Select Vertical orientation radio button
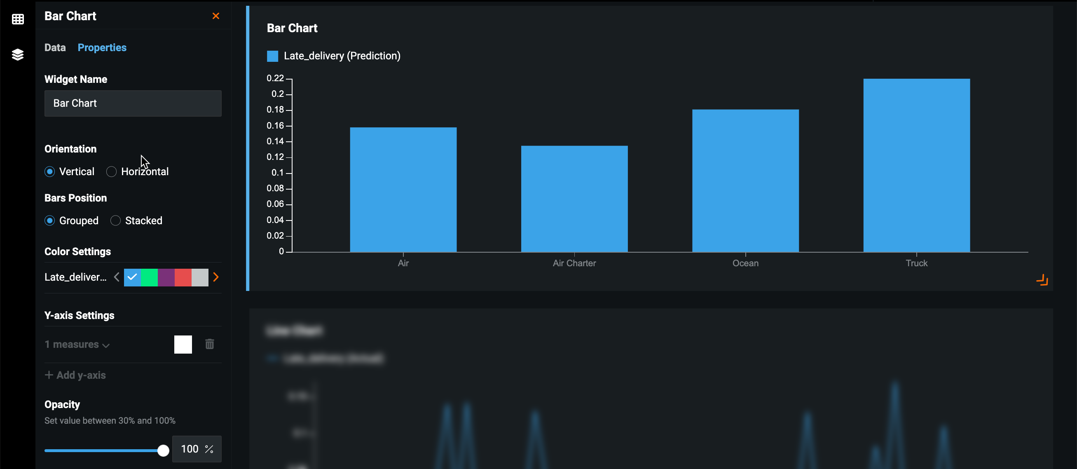1077x469 pixels. (50, 171)
